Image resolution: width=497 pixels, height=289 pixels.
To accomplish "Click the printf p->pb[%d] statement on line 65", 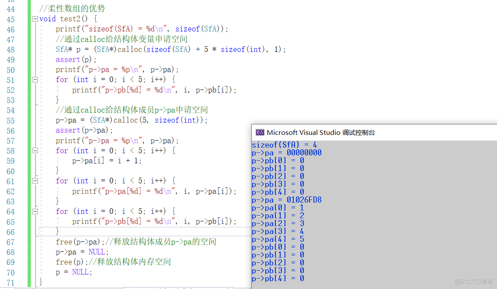I will 154,222.
